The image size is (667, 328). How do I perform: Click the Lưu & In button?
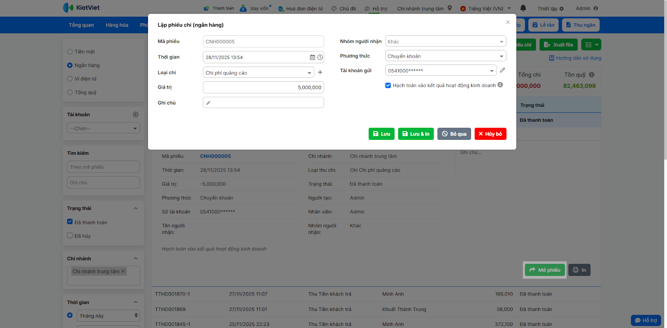pyautogui.click(x=416, y=134)
